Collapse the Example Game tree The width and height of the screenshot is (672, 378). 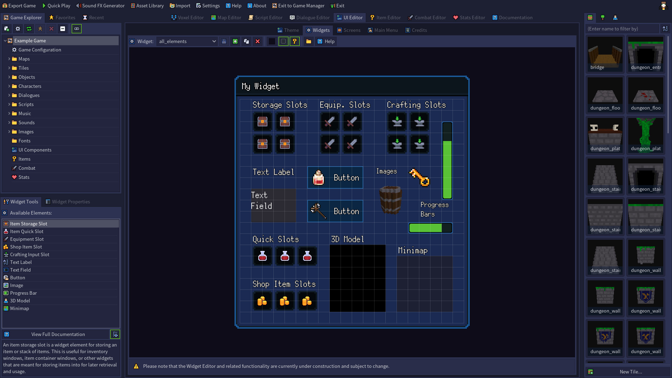click(5, 41)
